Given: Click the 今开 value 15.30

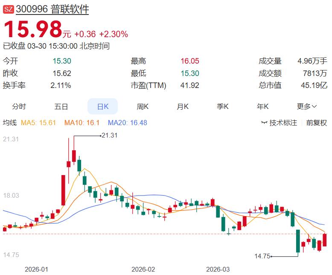Looking at the screenshot, I should point(62,61).
